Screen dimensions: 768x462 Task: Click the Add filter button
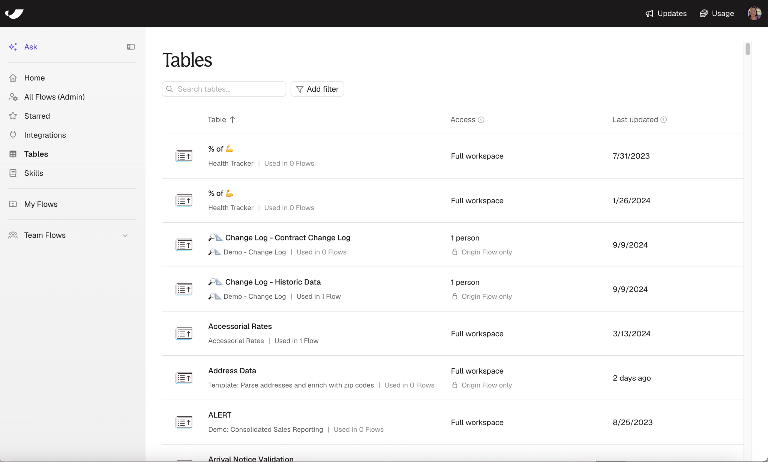(317, 89)
